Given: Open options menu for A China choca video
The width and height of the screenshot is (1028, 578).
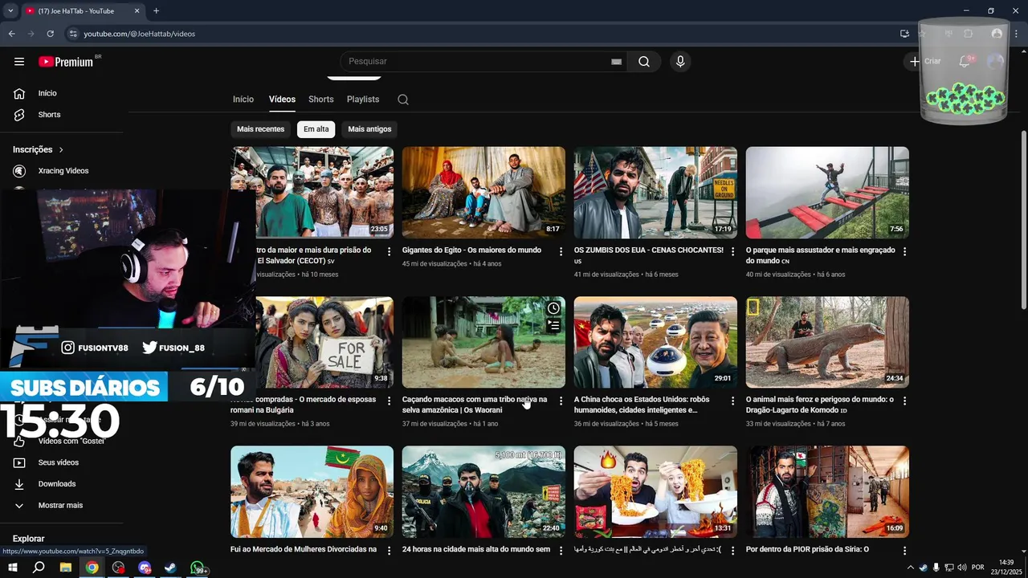Looking at the screenshot, I should (x=732, y=401).
